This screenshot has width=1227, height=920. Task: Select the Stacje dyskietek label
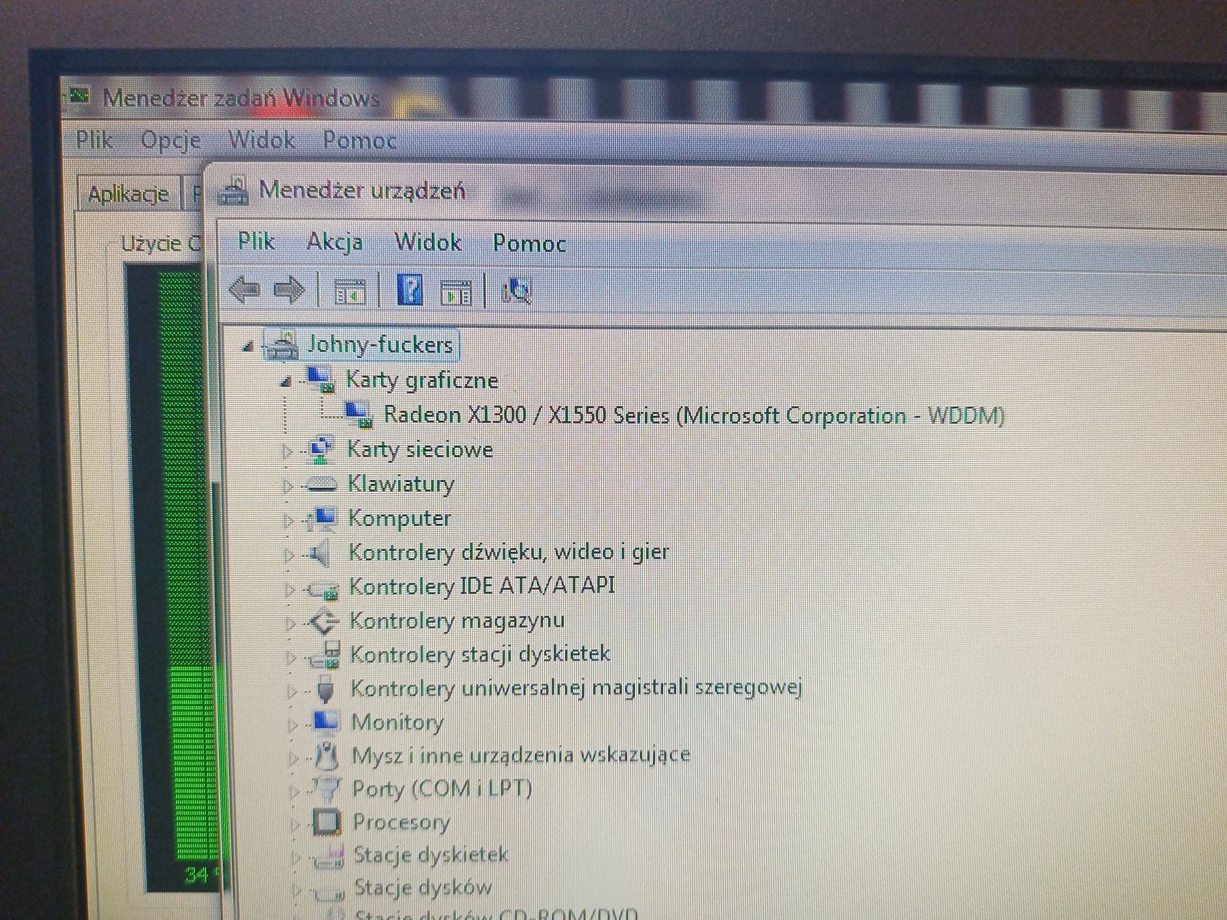tap(431, 855)
